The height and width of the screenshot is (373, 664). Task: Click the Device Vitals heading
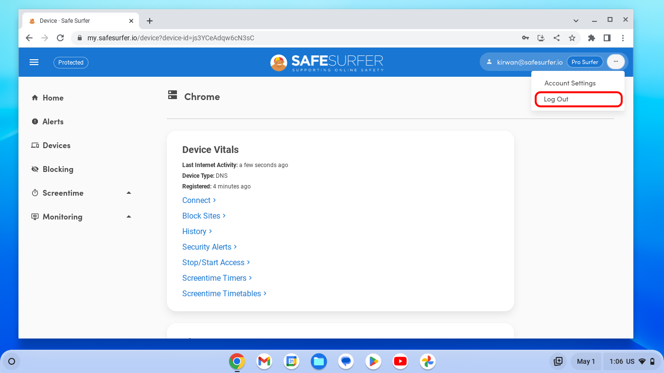pos(210,150)
